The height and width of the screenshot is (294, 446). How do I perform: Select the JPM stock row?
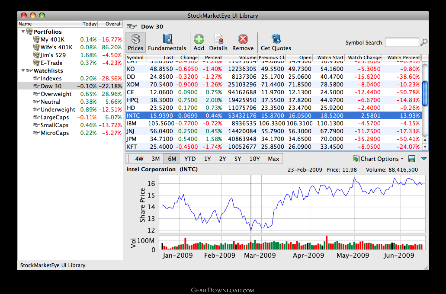273,139
